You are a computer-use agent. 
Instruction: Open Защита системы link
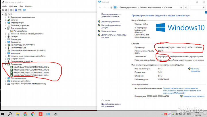[x=109, y=31]
